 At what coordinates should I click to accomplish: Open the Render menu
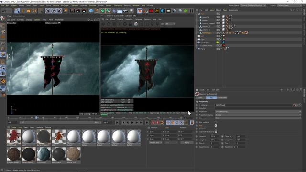(109, 5)
